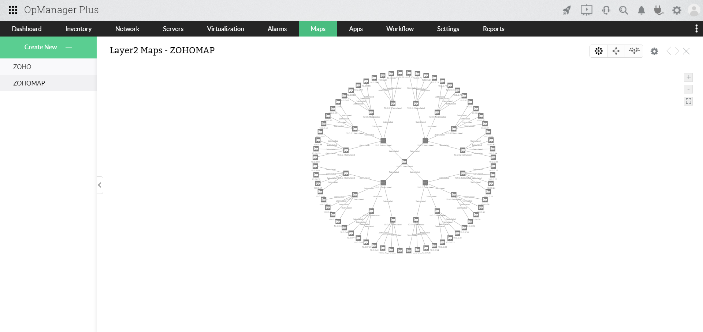Switch map to branch layout view

point(616,51)
